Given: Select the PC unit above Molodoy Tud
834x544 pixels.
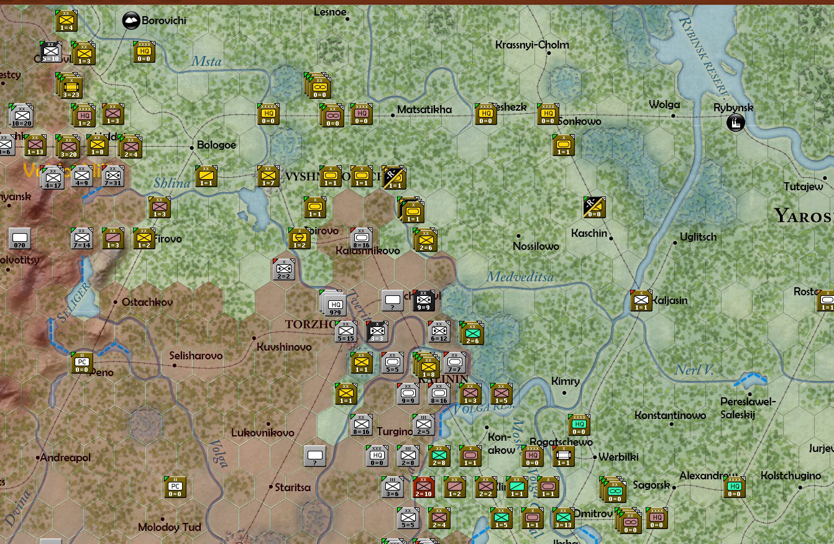Looking at the screenshot, I should [175, 487].
